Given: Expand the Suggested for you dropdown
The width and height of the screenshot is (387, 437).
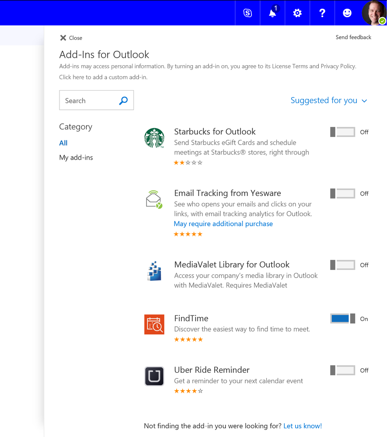Looking at the screenshot, I should point(329,101).
